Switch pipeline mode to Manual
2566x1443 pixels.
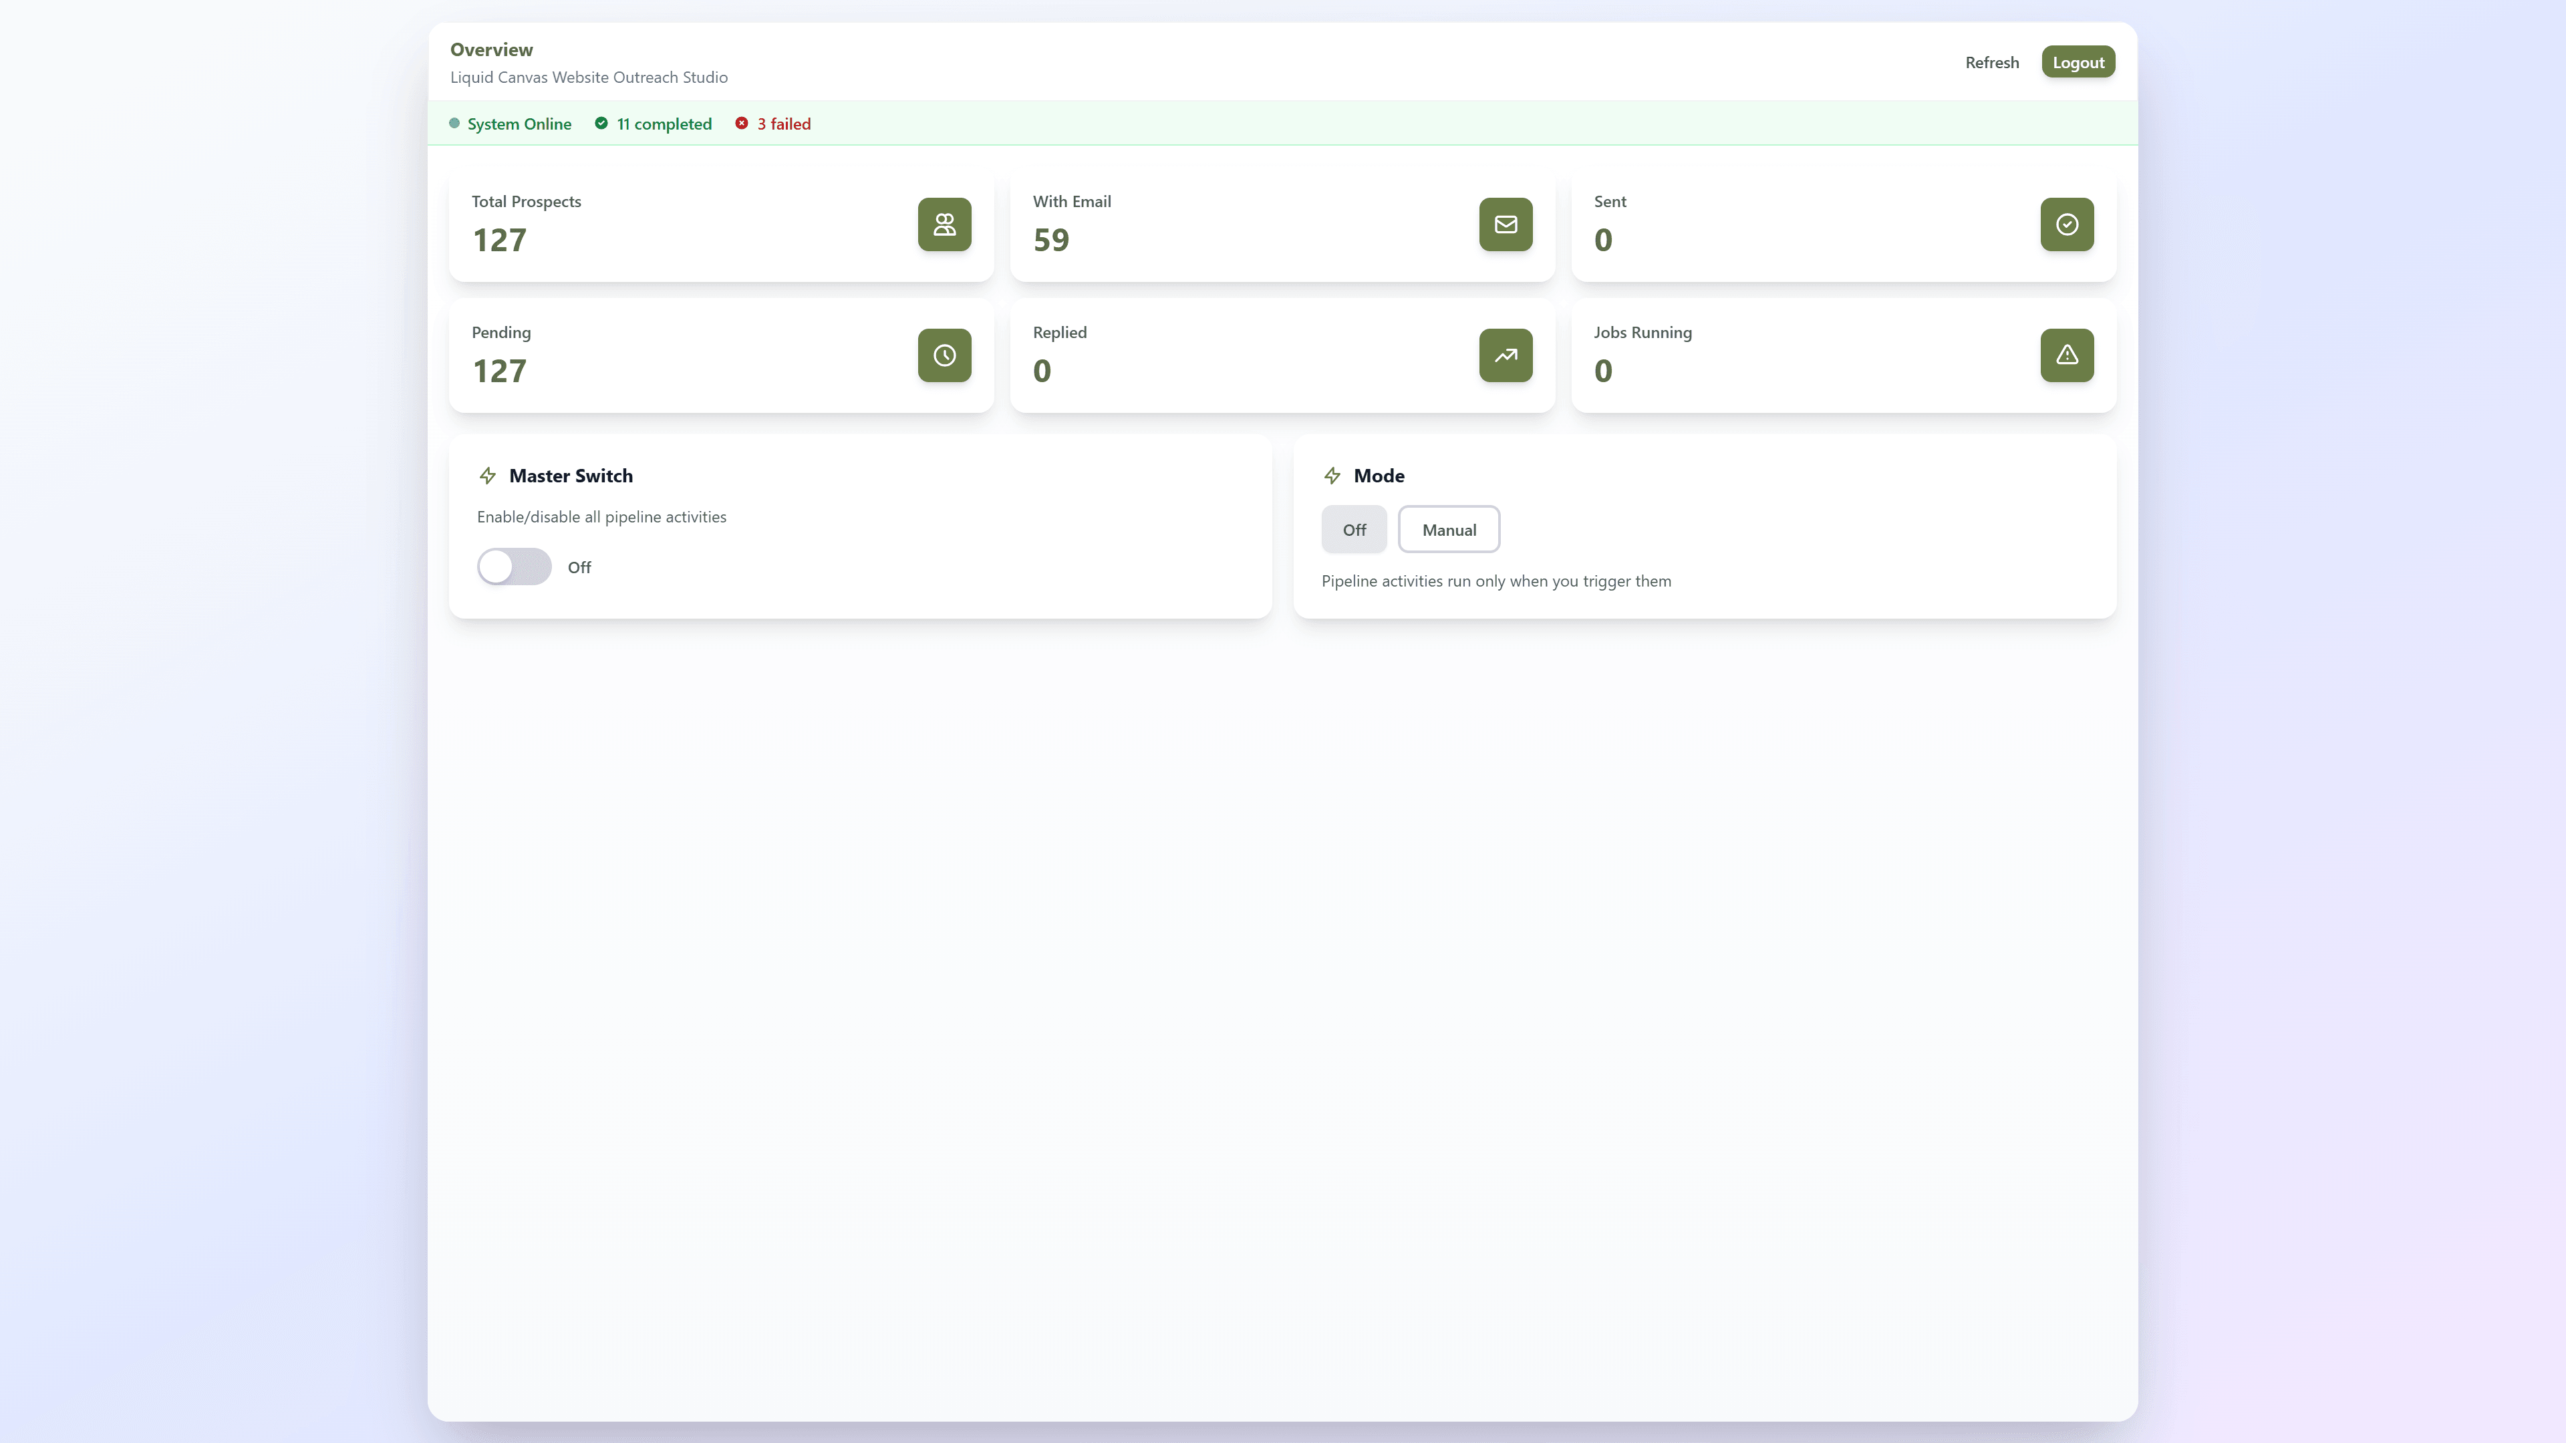(1449, 529)
